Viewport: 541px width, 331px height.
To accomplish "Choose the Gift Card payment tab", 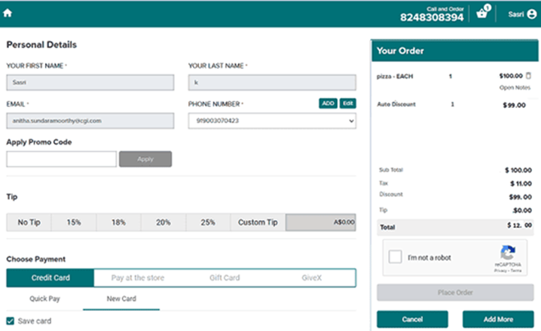I will pos(225,278).
